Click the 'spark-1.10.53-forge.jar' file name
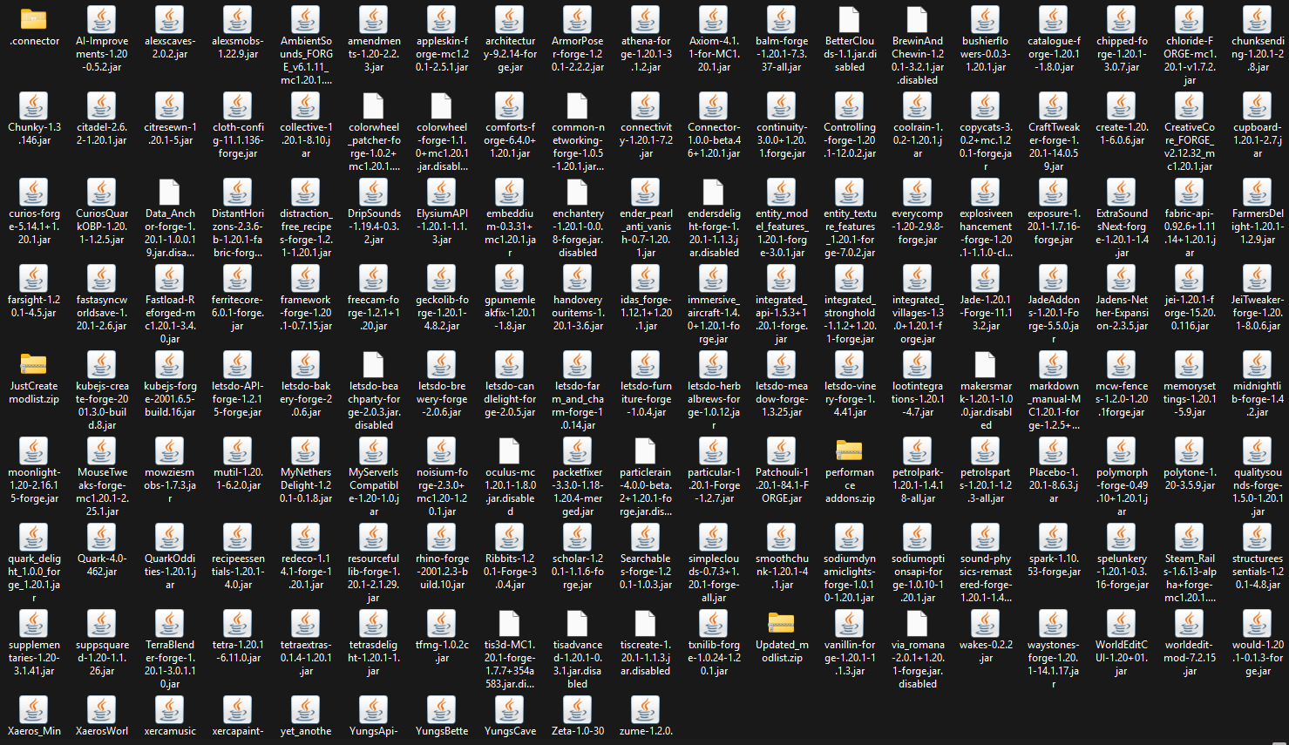 (x=1053, y=566)
